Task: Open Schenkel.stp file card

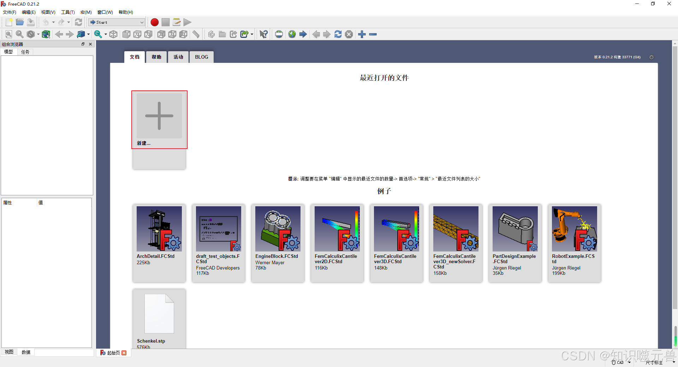Action: pyautogui.click(x=159, y=319)
